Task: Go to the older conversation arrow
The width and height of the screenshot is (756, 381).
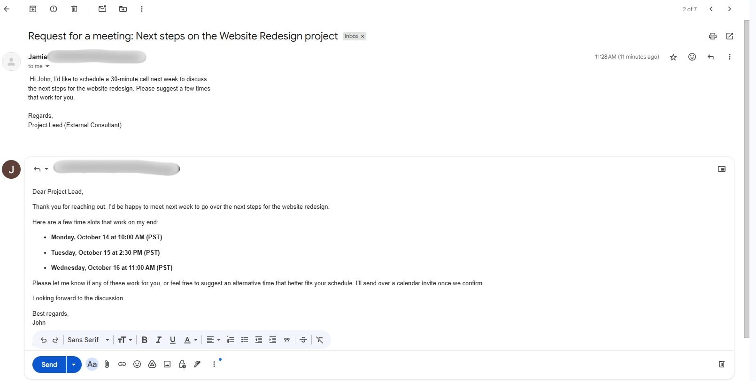Action: [x=729, y=9]
